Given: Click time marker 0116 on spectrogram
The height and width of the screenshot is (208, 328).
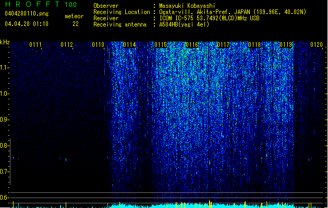Looking at the screenshot, I should 192,45.
